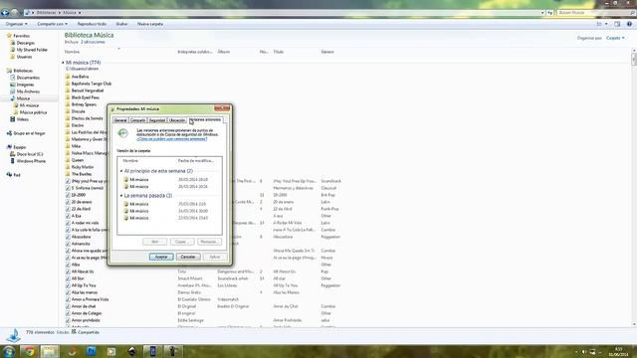Click the 2 ubicaciones link
637x358 pixels.
93,42
